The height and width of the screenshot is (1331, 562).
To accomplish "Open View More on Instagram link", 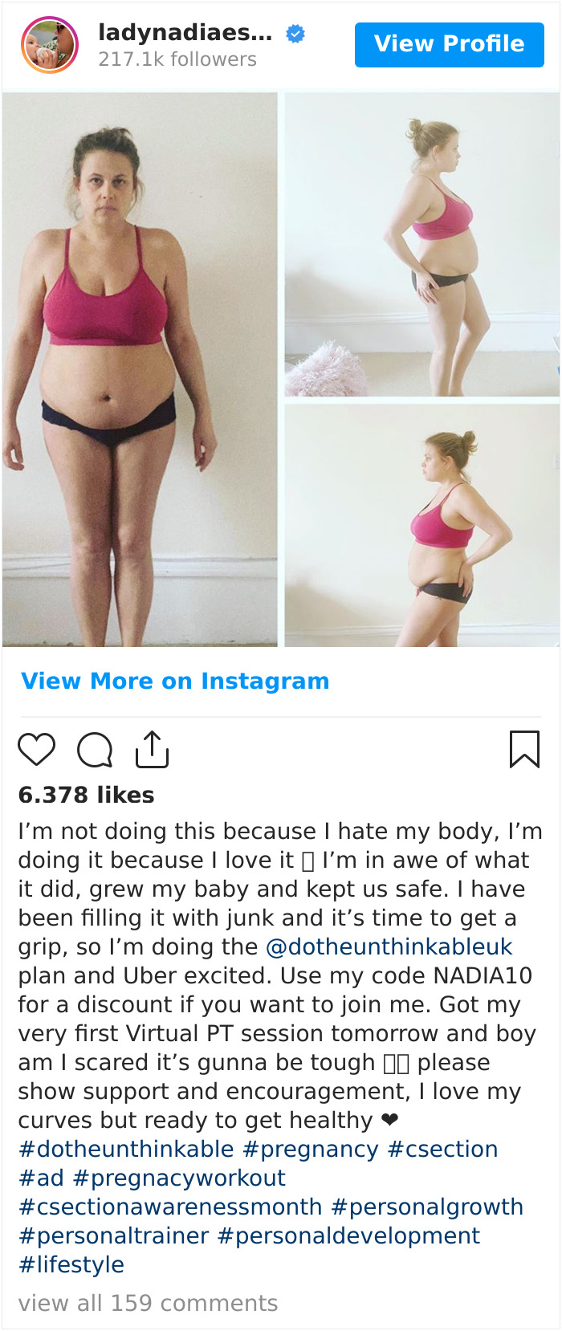I will click(175, 681).
